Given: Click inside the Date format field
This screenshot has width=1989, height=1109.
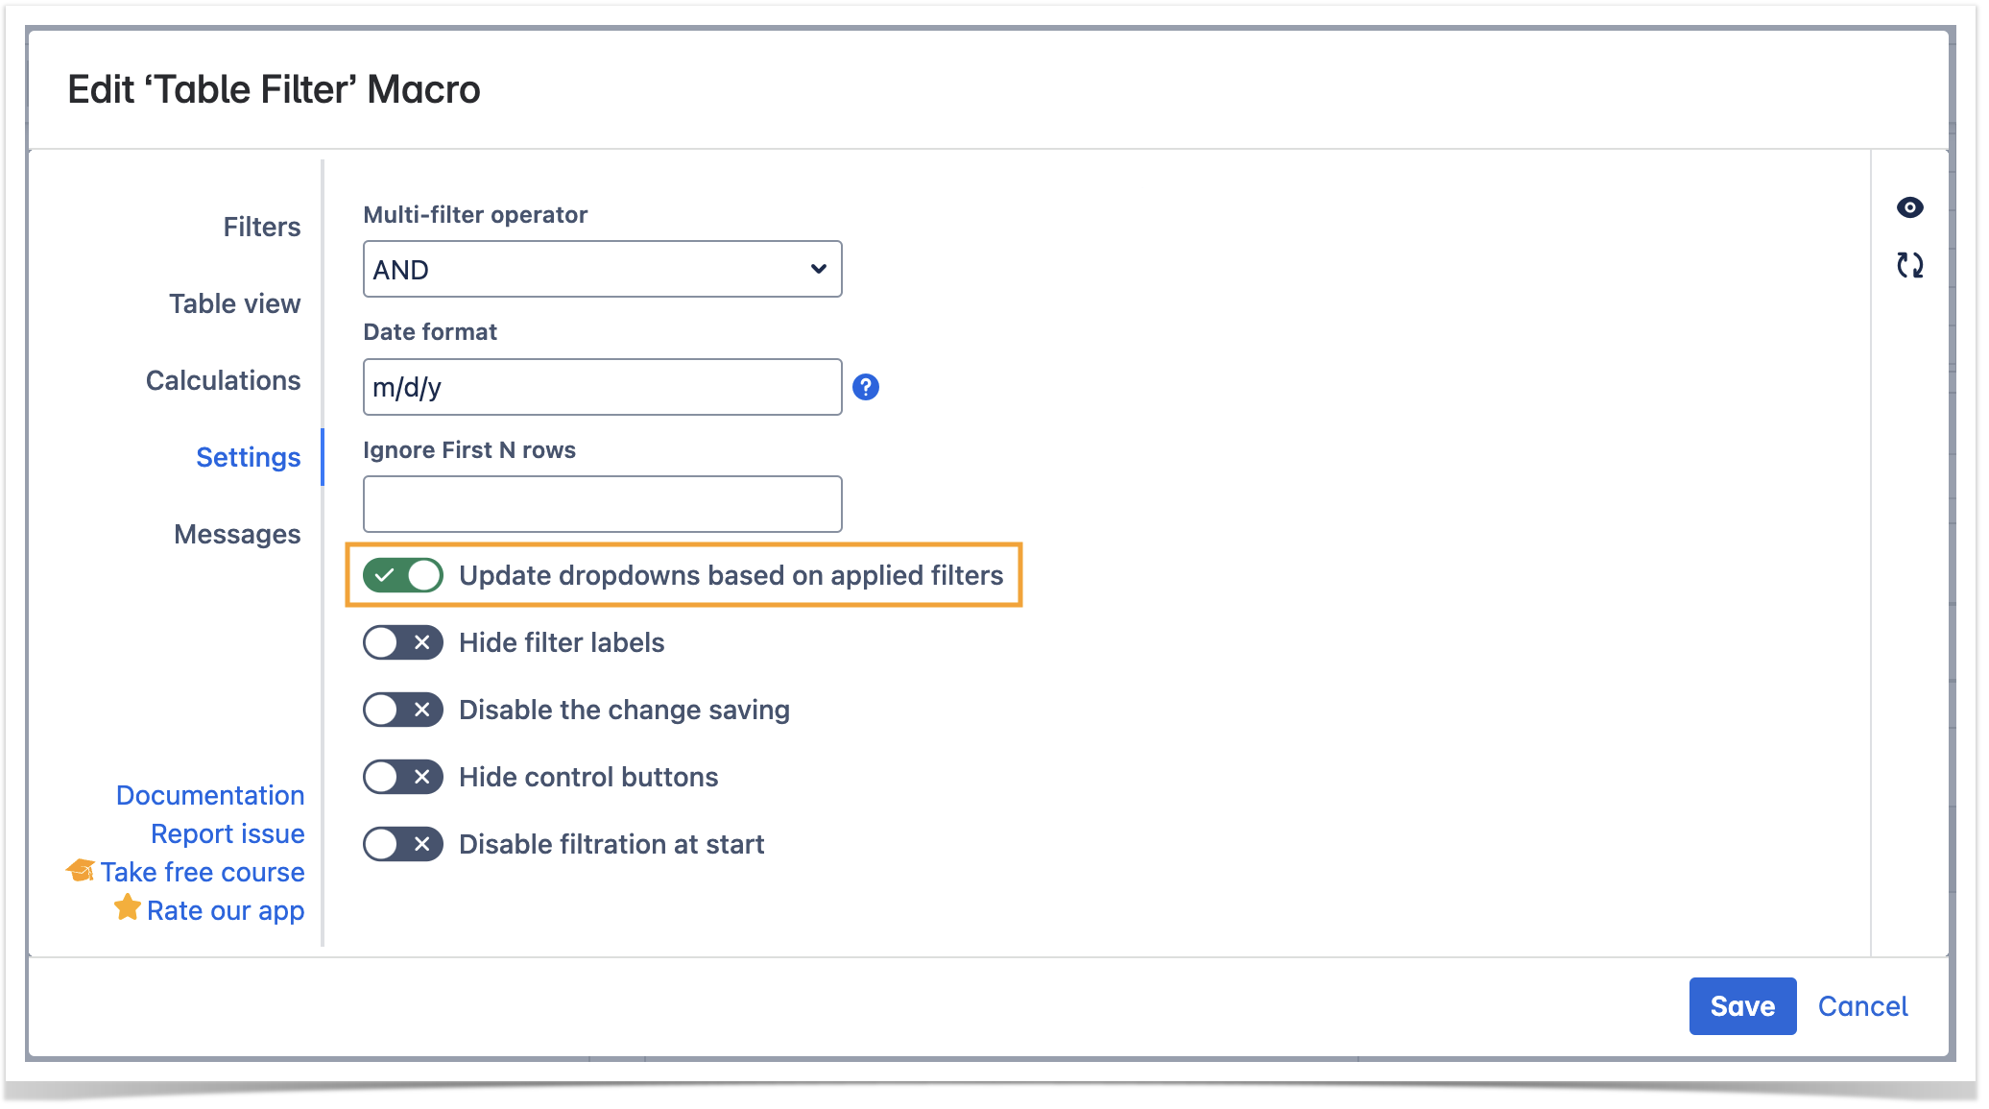Looking at the screenshot, I should 602,387.
